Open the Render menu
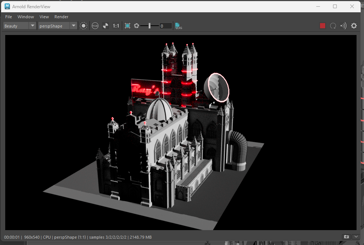This screenshot has height=245, width=364. tap(61, 17)
